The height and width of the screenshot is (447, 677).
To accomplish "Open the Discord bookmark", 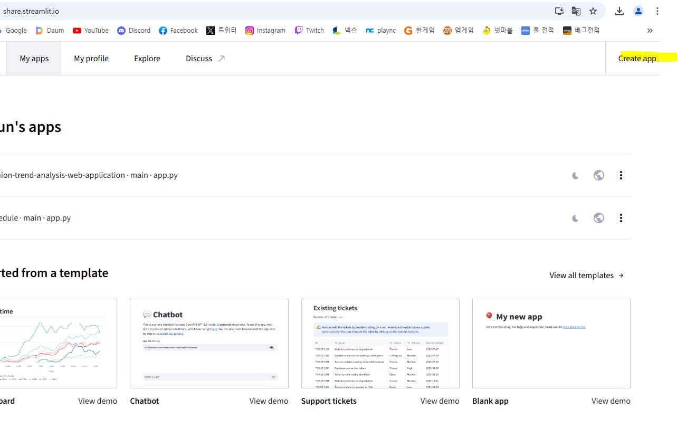I will click(134, 31).
